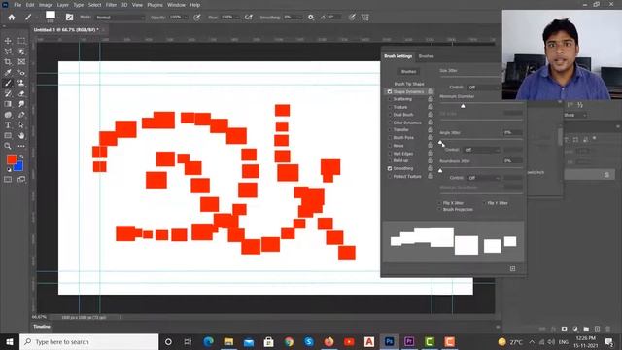Select the Gradient tool
The image size is (622, 350).
pyautogui.click(x=8, y=104)
